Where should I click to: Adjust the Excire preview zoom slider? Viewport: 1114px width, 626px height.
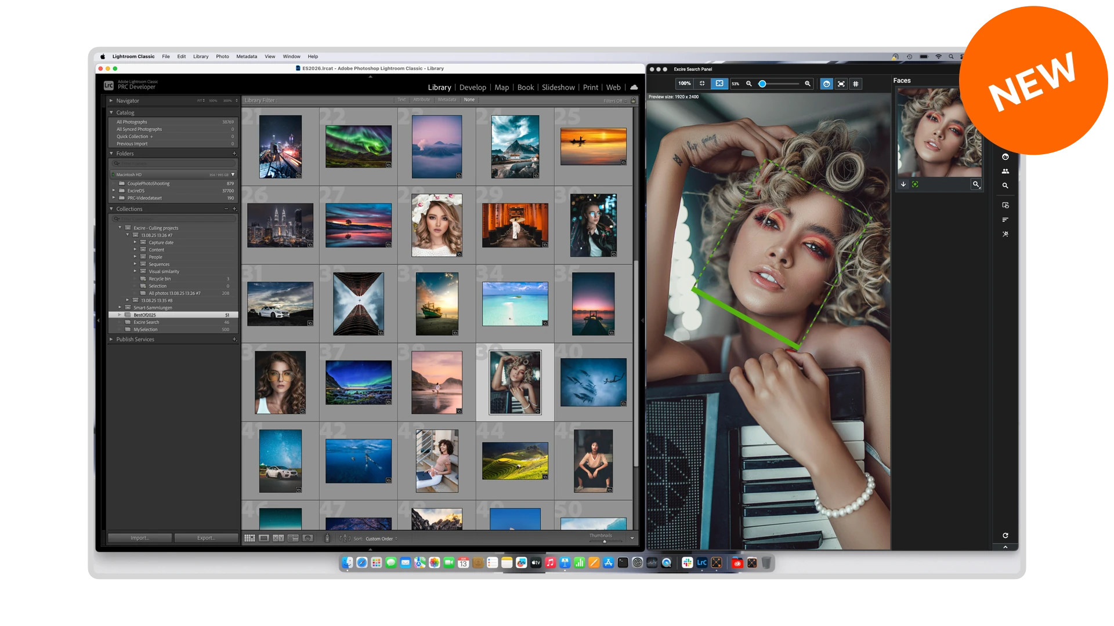[762, 84]
